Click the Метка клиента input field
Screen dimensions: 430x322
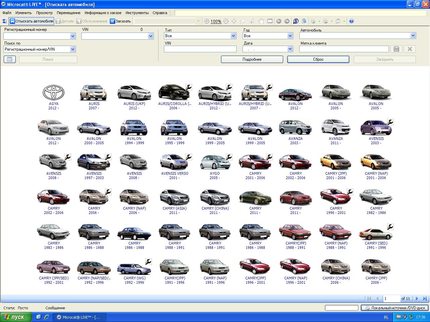(344, 49)
